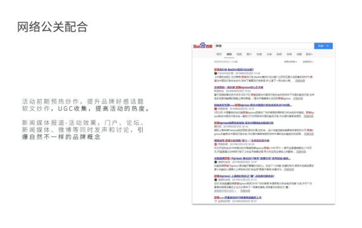
Task: Click source icon under the last visible result
Action: [x=216, y=201]
